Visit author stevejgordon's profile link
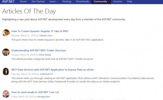This screenshot has width=163, height=100. pyautogui.click(x=44, y=96)
